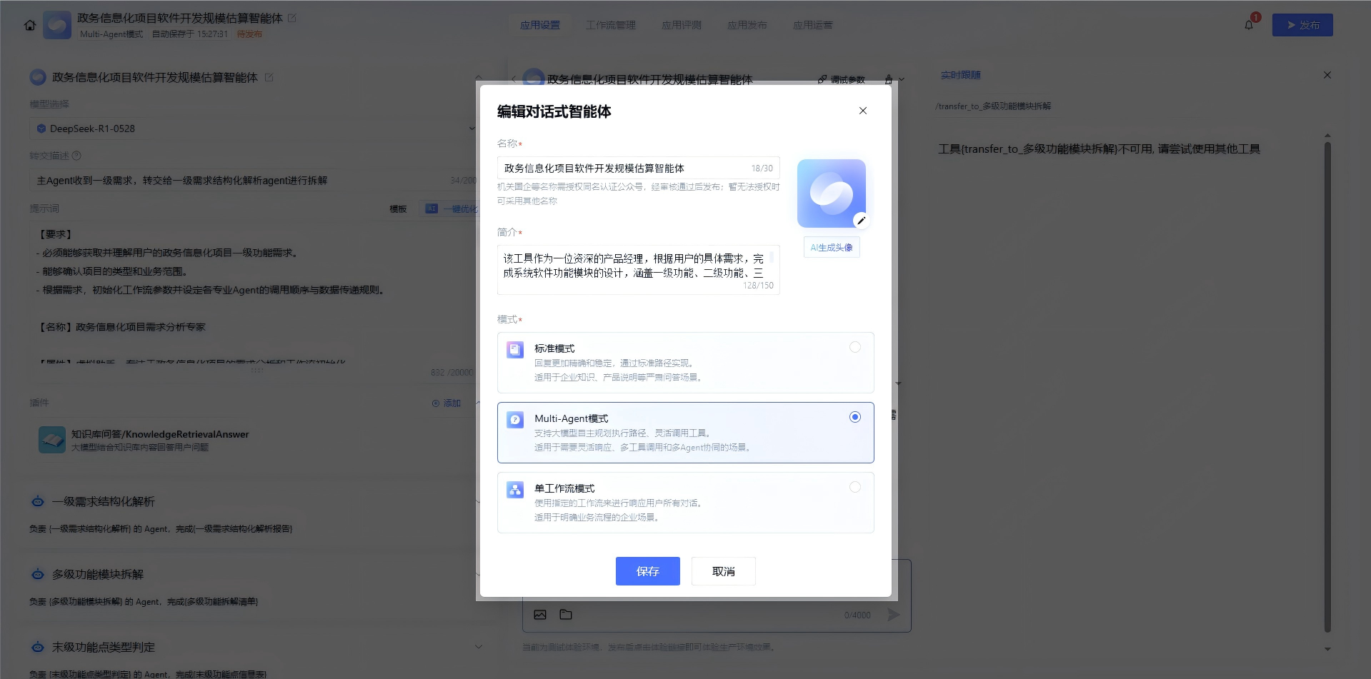Click the Multi-Agent模式 mode icon
Image resolution: width=1371 pixels, height=679 pixels.
click(515, 420)
